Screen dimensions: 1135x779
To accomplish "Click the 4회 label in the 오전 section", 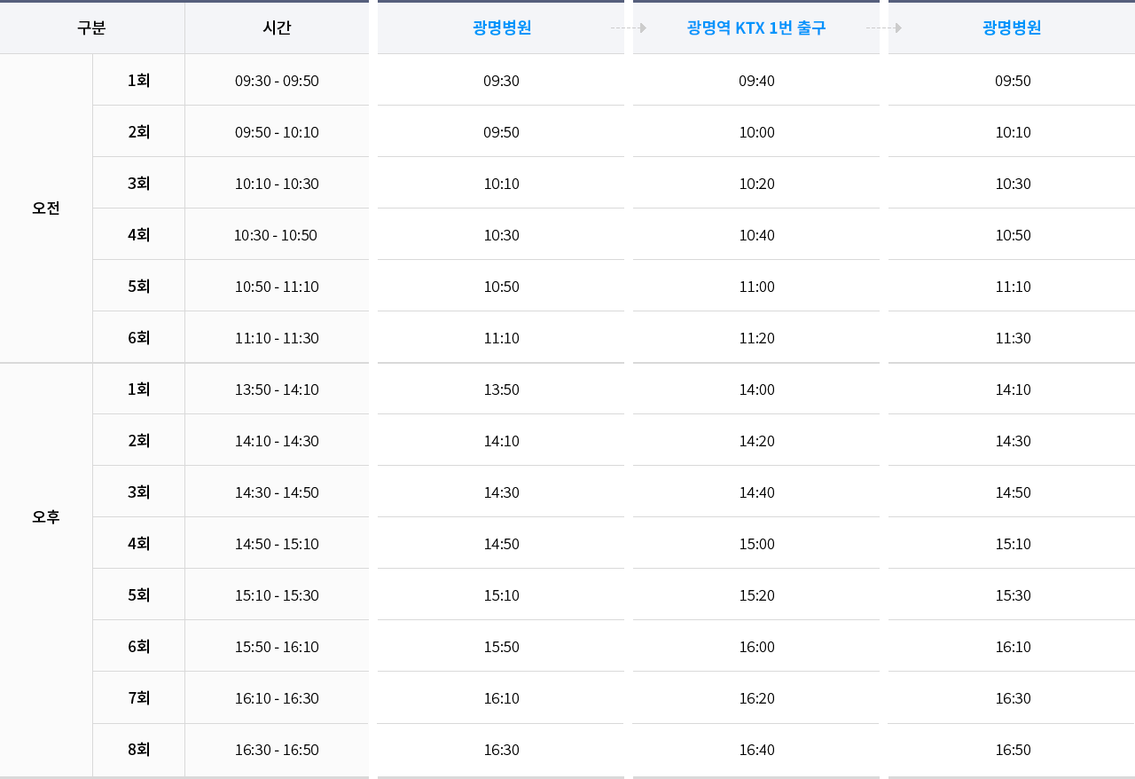I will click(x=138, y=235).
